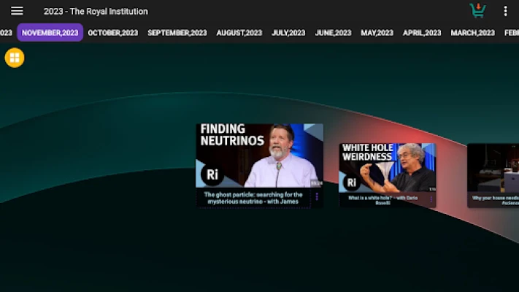Open the JUNE,2023 tab
Image resolution: width=519 pixels, height=292 pixels.
click(x=333, y=33)
